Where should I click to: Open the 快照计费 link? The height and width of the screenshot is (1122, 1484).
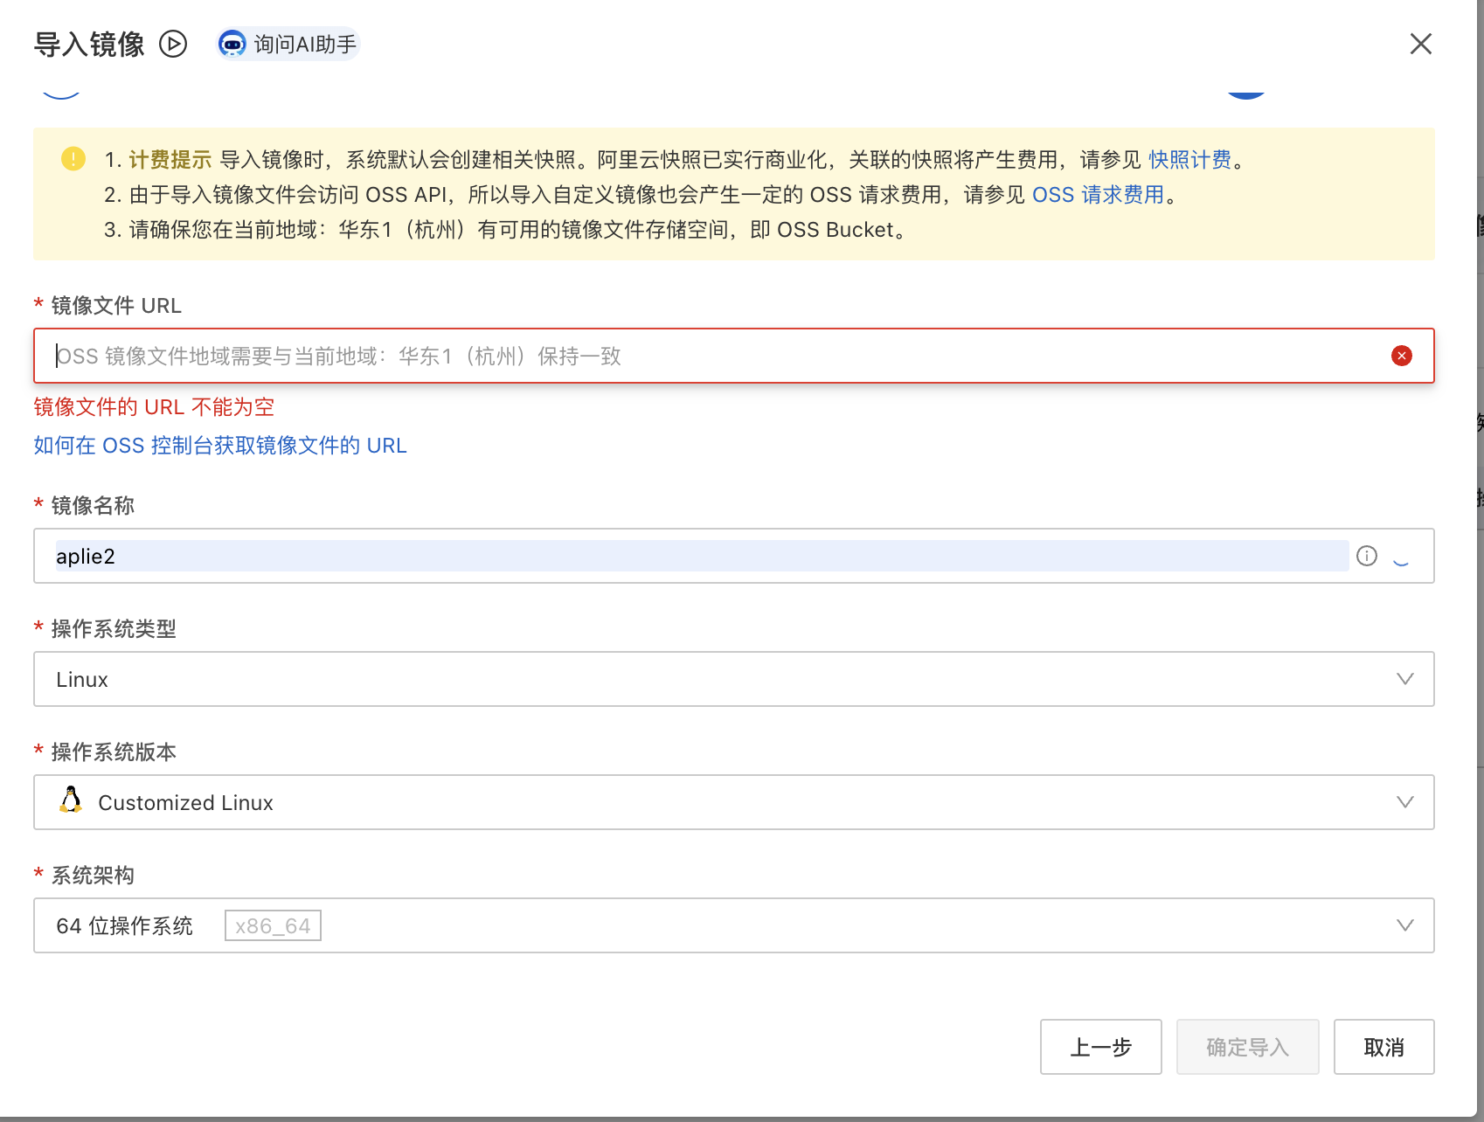point(1189,160)
